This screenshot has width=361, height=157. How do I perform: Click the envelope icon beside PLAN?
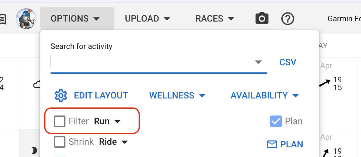(272, 144)
